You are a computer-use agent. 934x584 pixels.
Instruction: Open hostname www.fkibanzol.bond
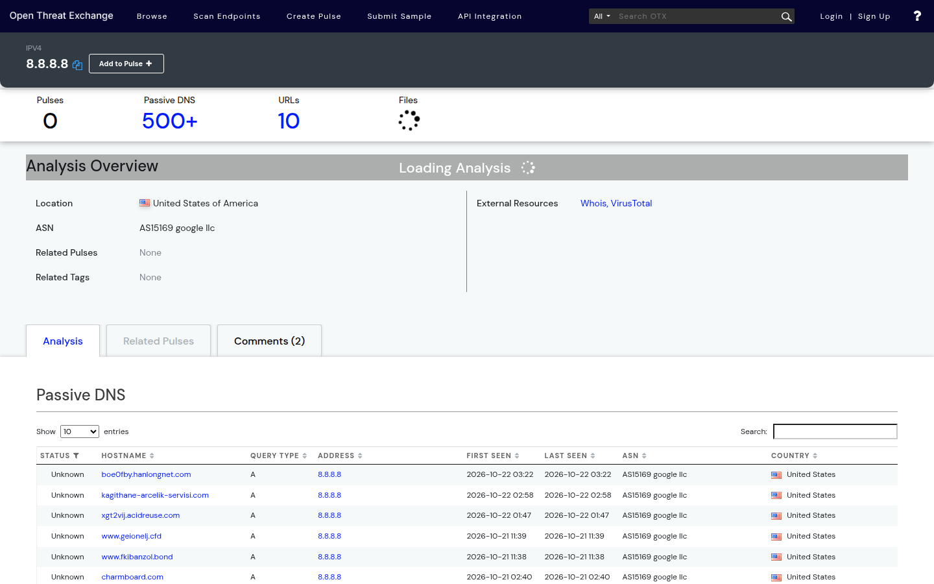click(x=137, y=557)
